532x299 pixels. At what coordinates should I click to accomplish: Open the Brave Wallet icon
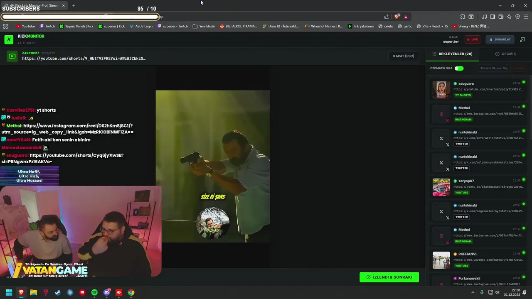(501, 17)
